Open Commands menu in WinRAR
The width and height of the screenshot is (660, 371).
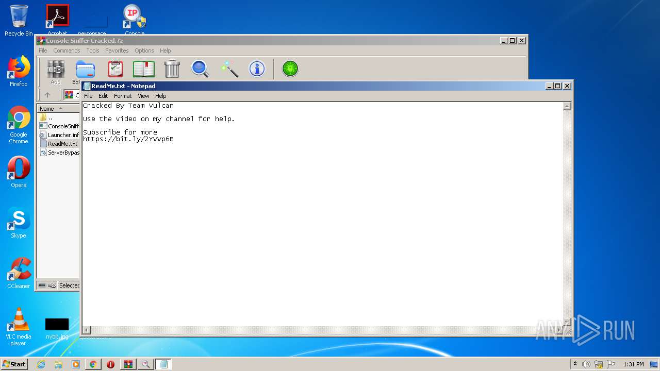pos(67,50)
